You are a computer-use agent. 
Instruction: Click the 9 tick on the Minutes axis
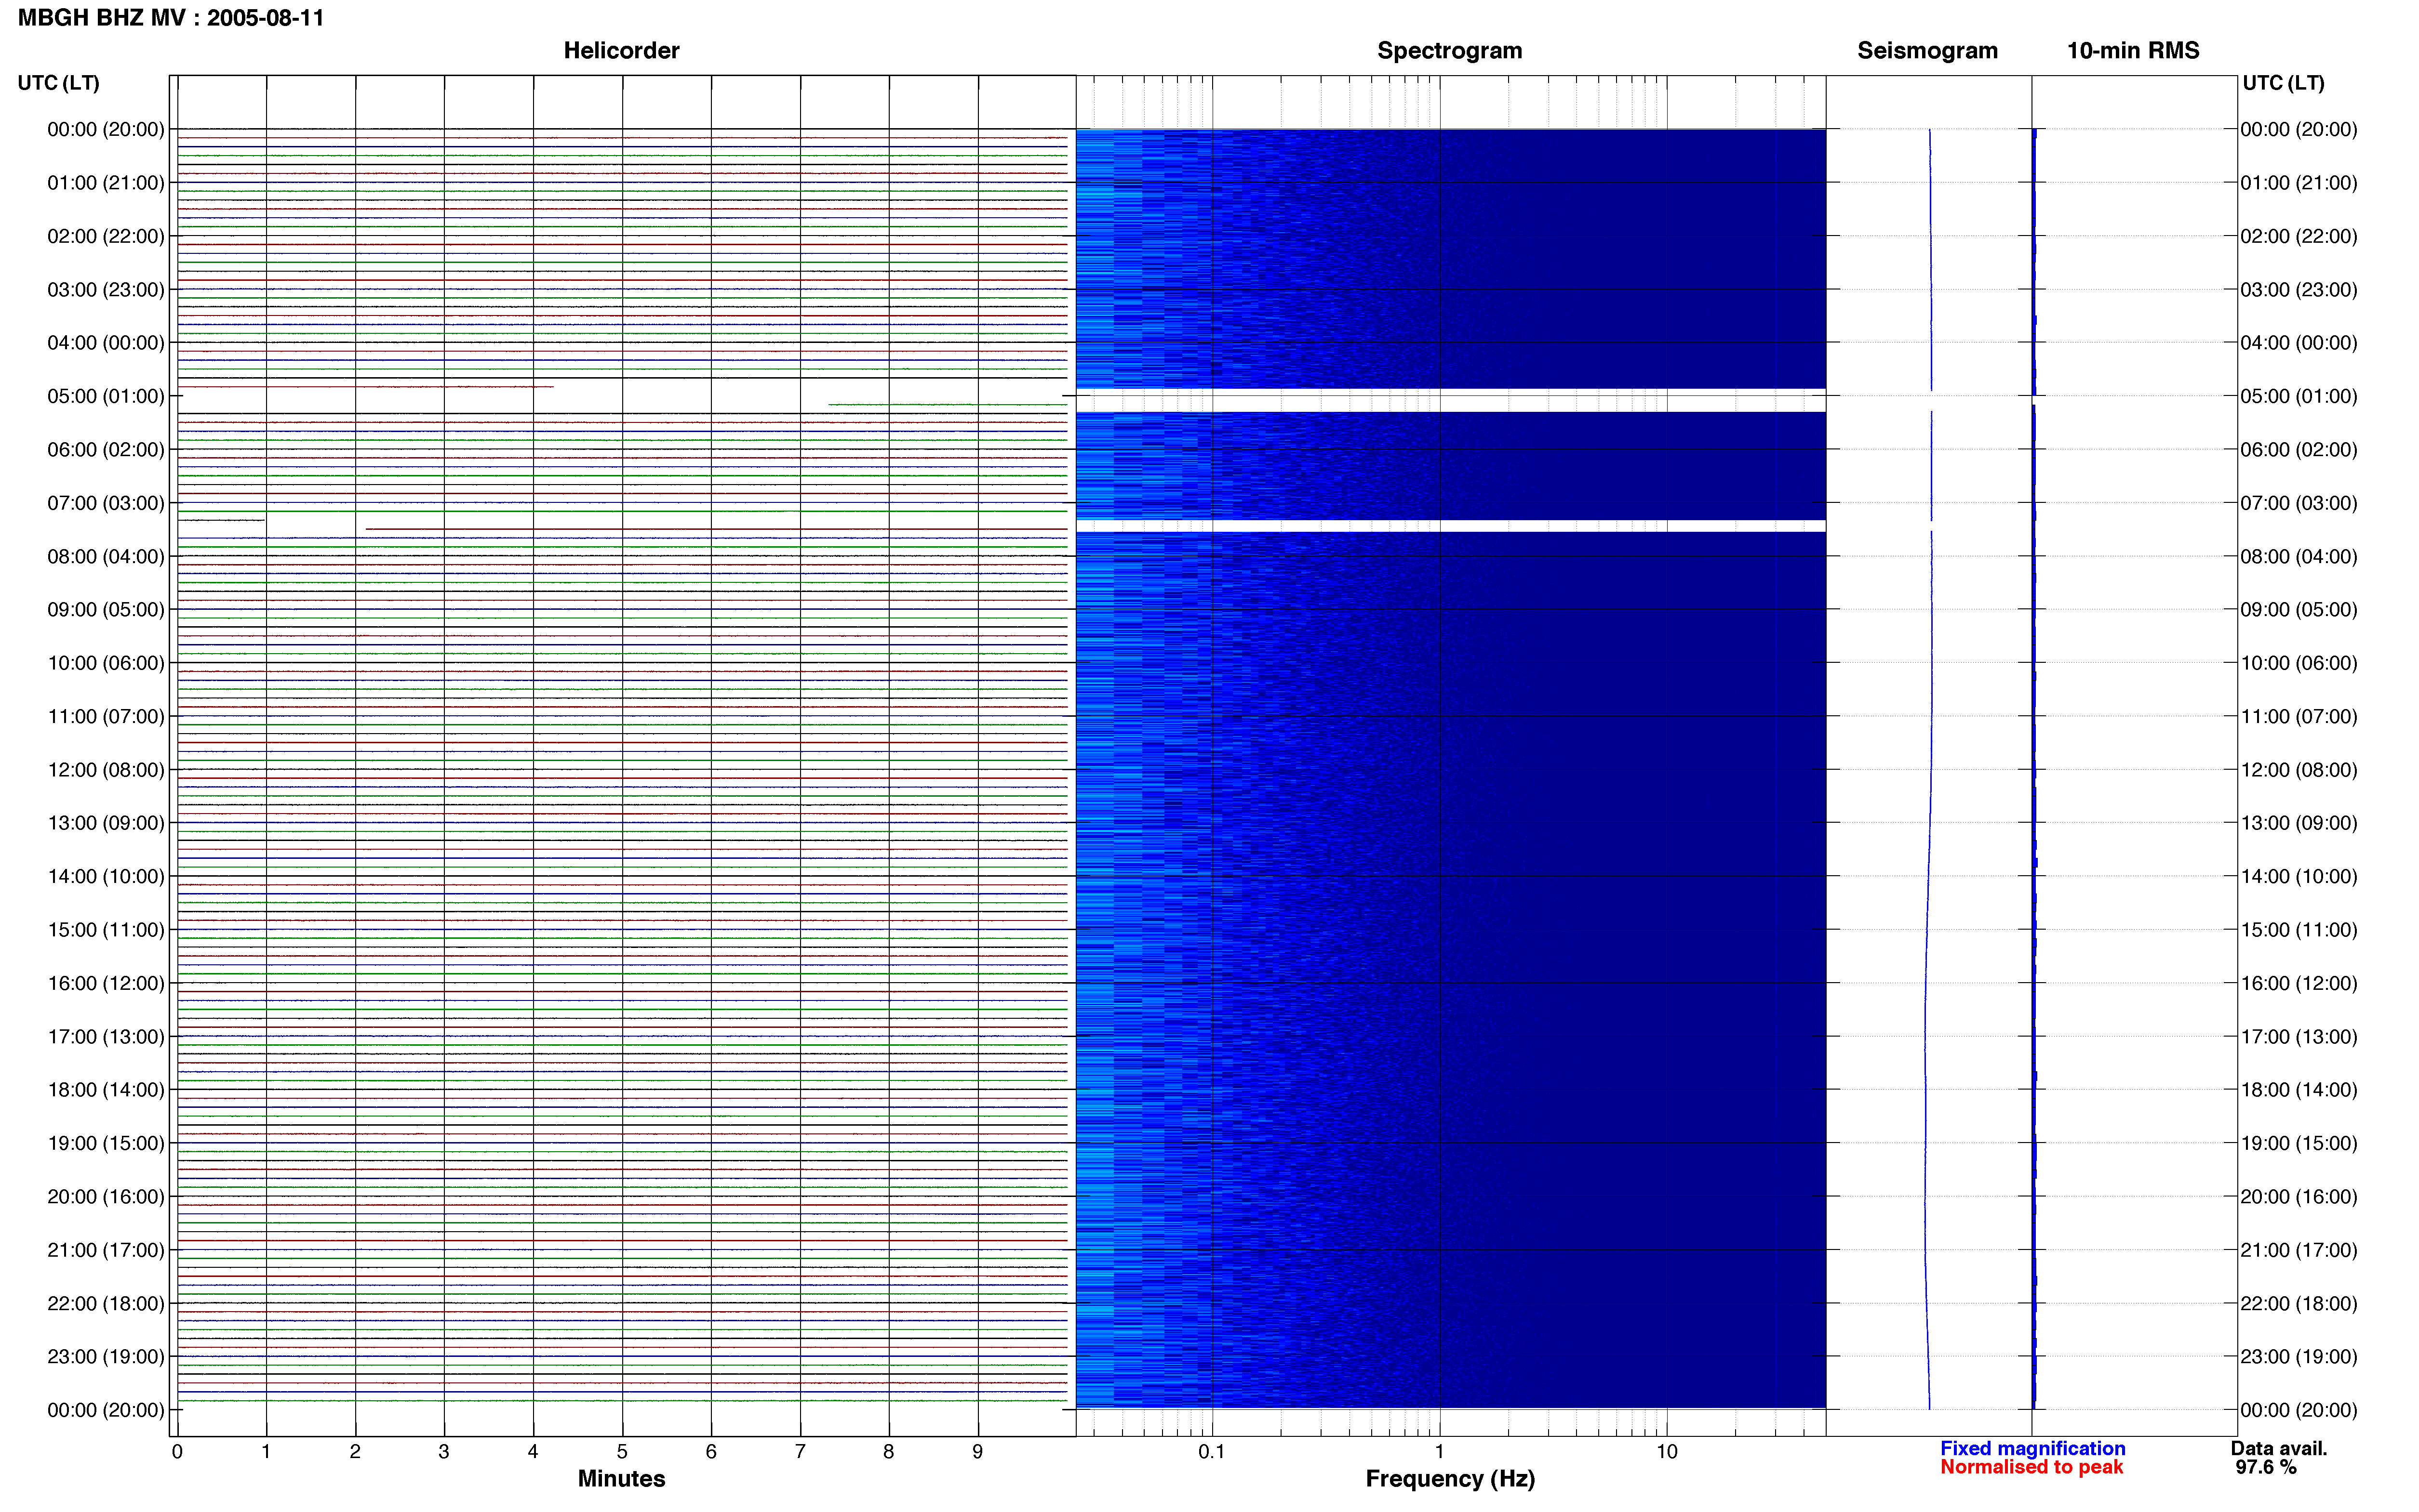[977, 1451]
